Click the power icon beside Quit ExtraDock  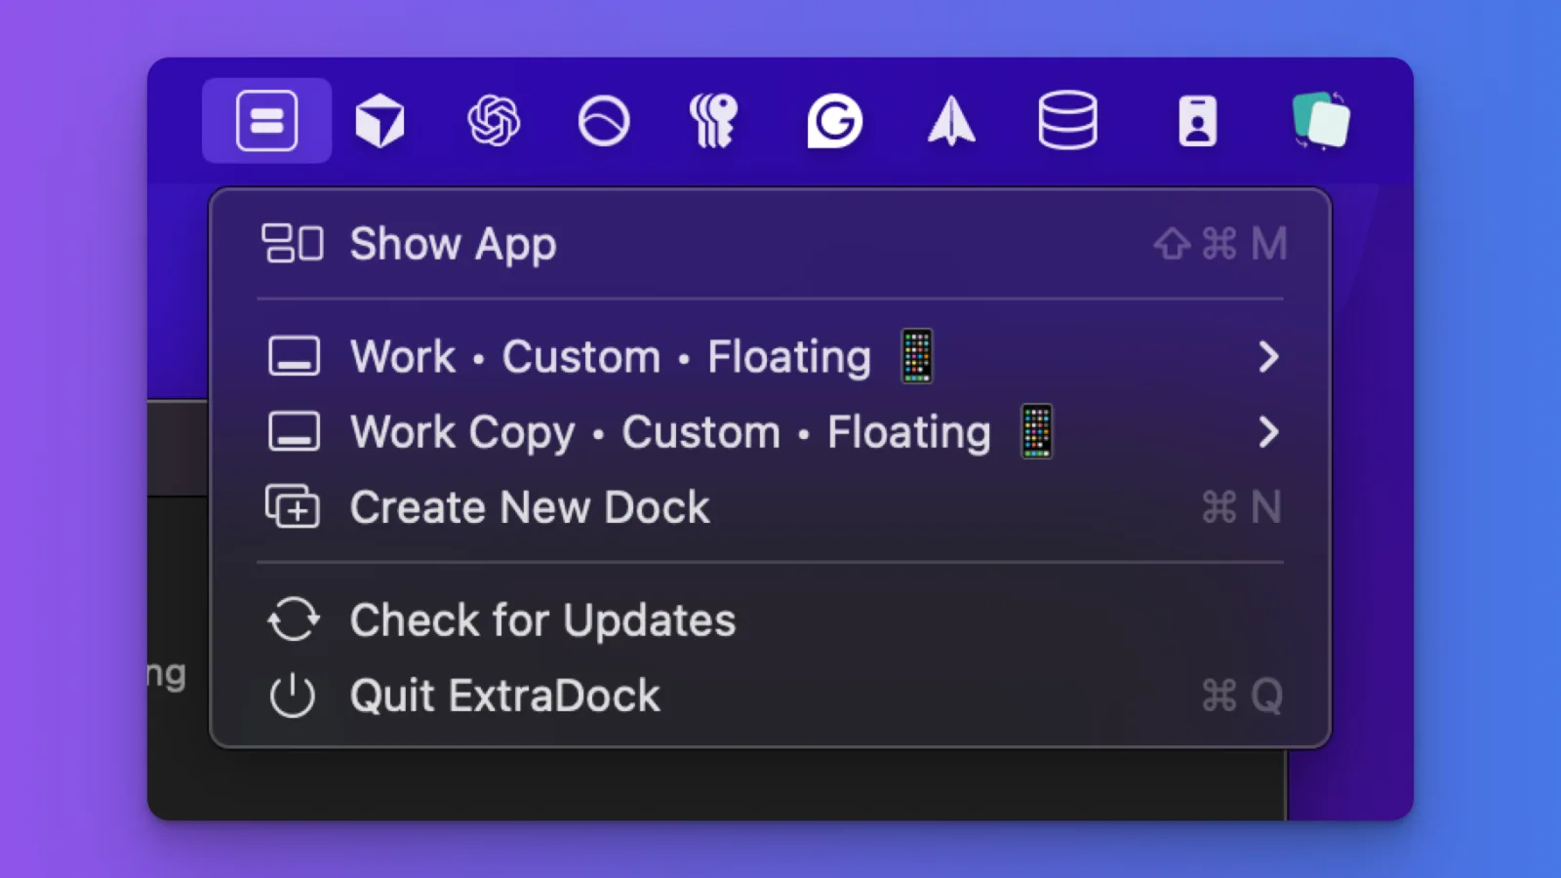click(293, 697)
